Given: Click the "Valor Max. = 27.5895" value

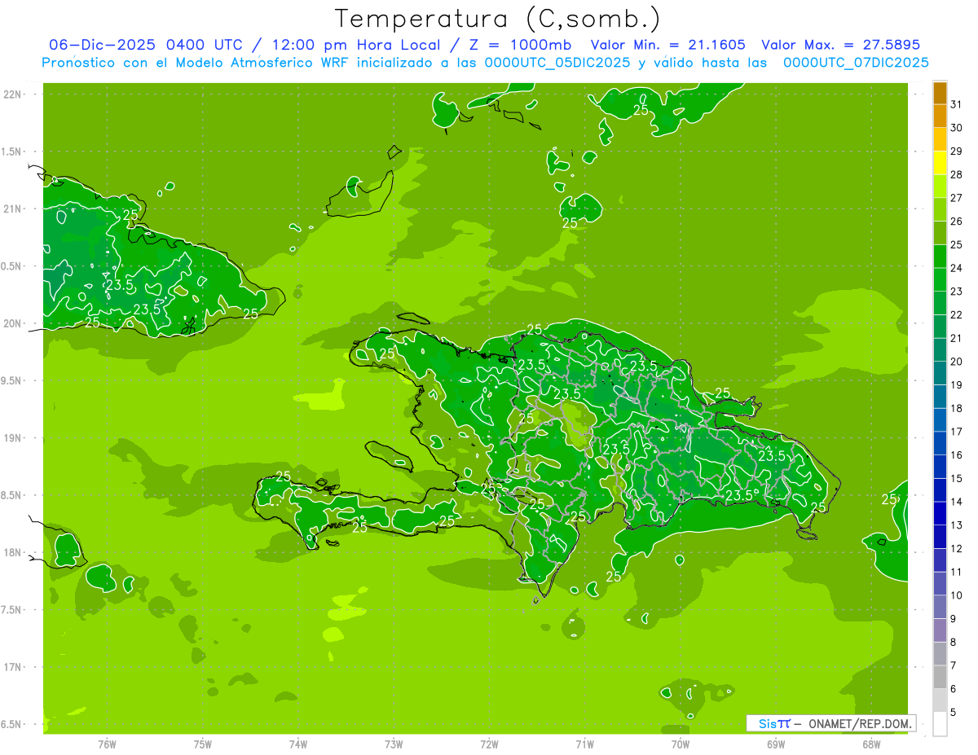Looking at the screenshot, I should point(839,45).
